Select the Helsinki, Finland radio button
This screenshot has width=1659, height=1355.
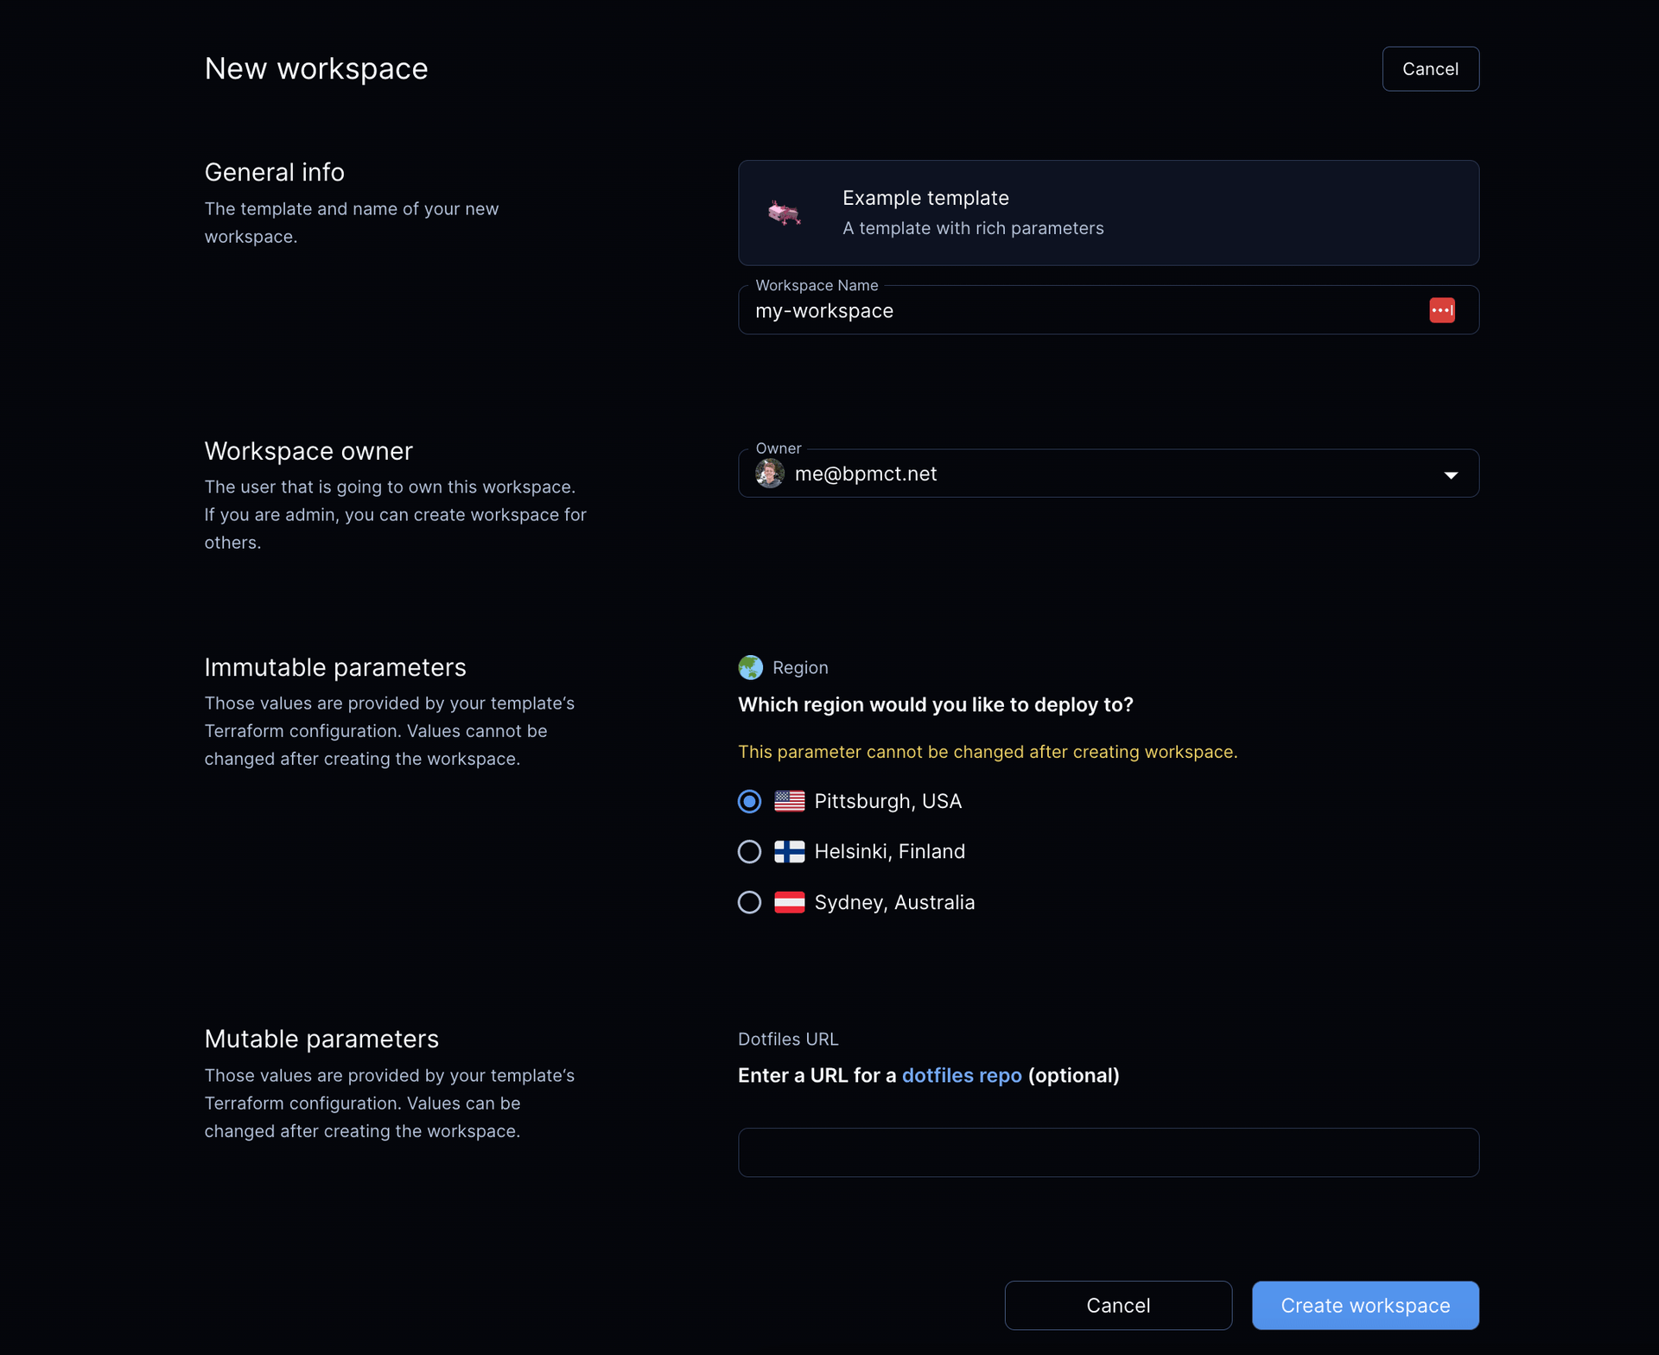click(749, 851)
